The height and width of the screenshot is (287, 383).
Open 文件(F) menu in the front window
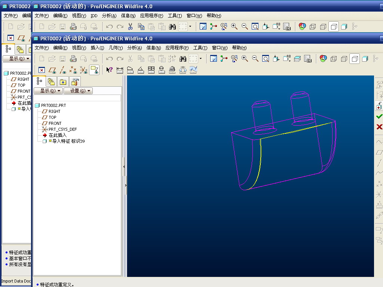42,48
